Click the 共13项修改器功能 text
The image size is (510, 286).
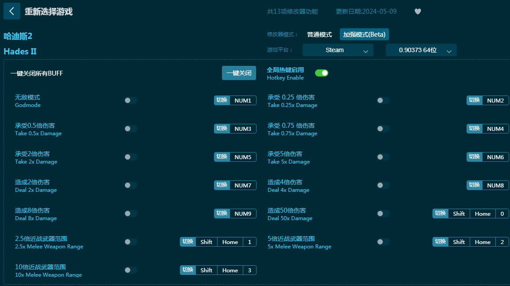pos(292,11)
